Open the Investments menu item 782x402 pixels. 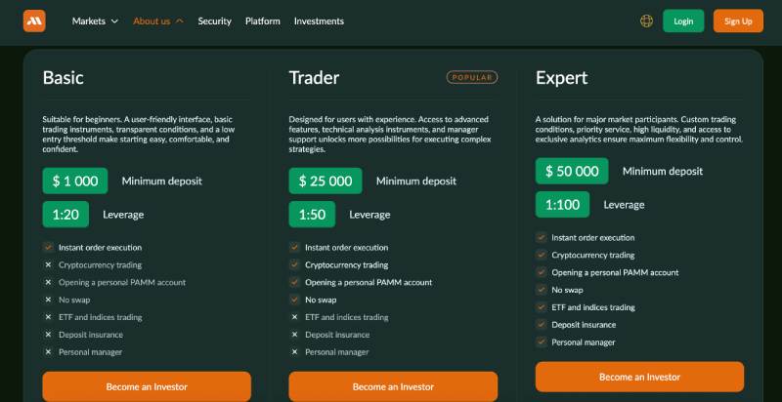[x=319, y=20]
